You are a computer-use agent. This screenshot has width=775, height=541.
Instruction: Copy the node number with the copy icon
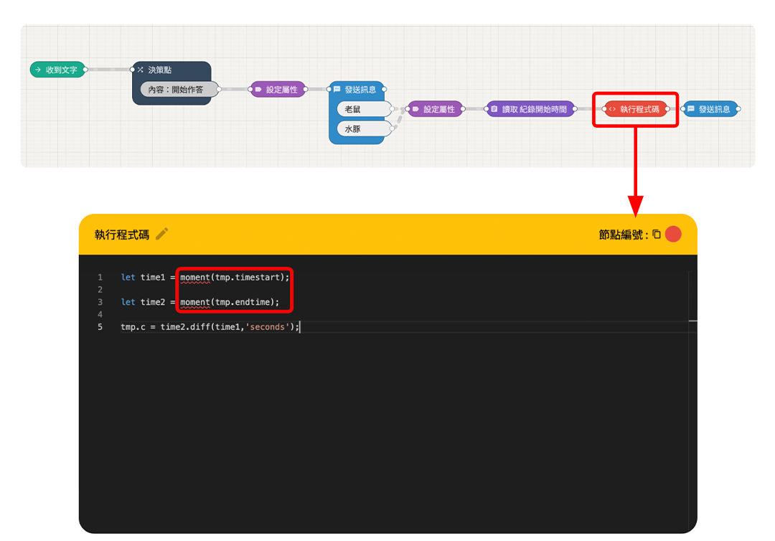pos(657,234)
